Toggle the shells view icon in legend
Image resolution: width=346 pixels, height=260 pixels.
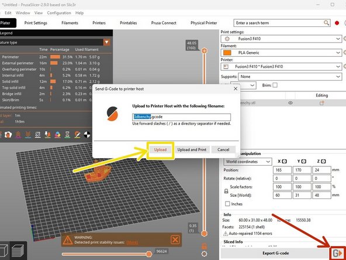coord(8,135)
